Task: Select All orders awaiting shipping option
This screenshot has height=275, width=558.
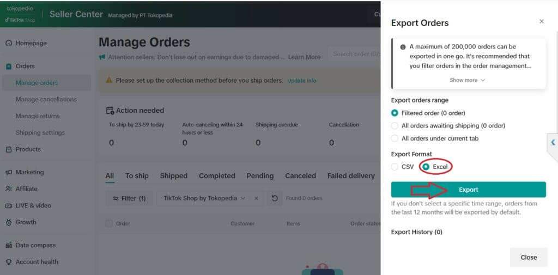Action: [395, 126]
